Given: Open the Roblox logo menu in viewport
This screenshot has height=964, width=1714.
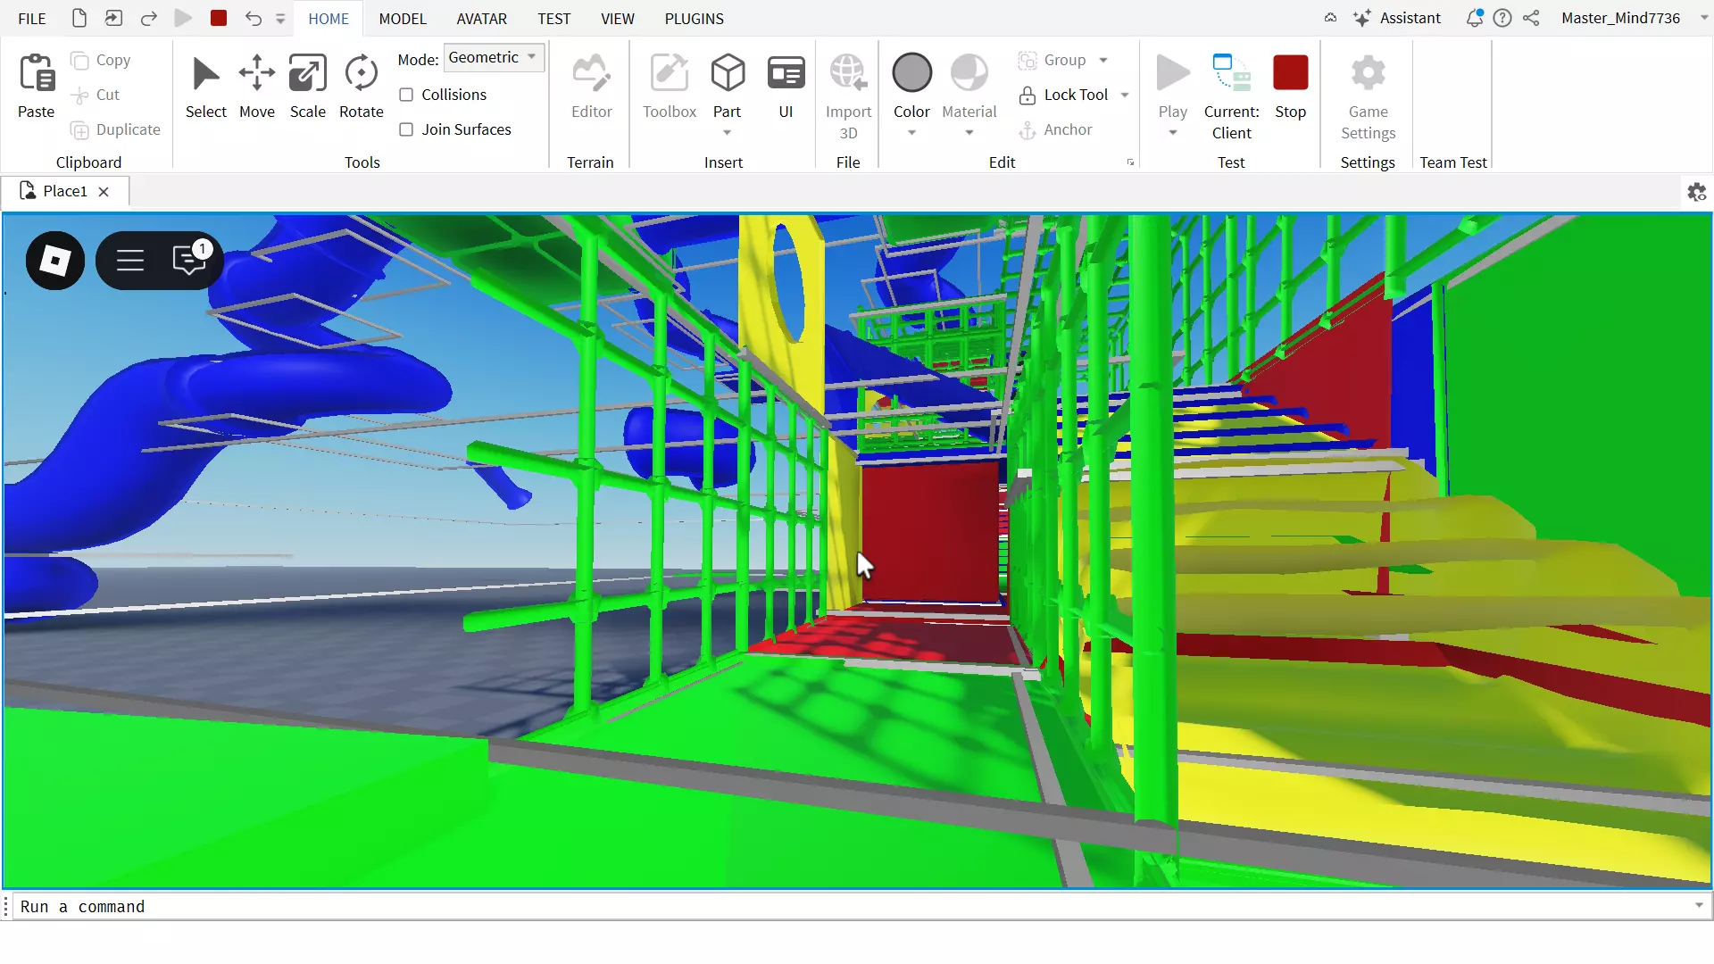Looking at the screenshot, I should coord(55,261).
